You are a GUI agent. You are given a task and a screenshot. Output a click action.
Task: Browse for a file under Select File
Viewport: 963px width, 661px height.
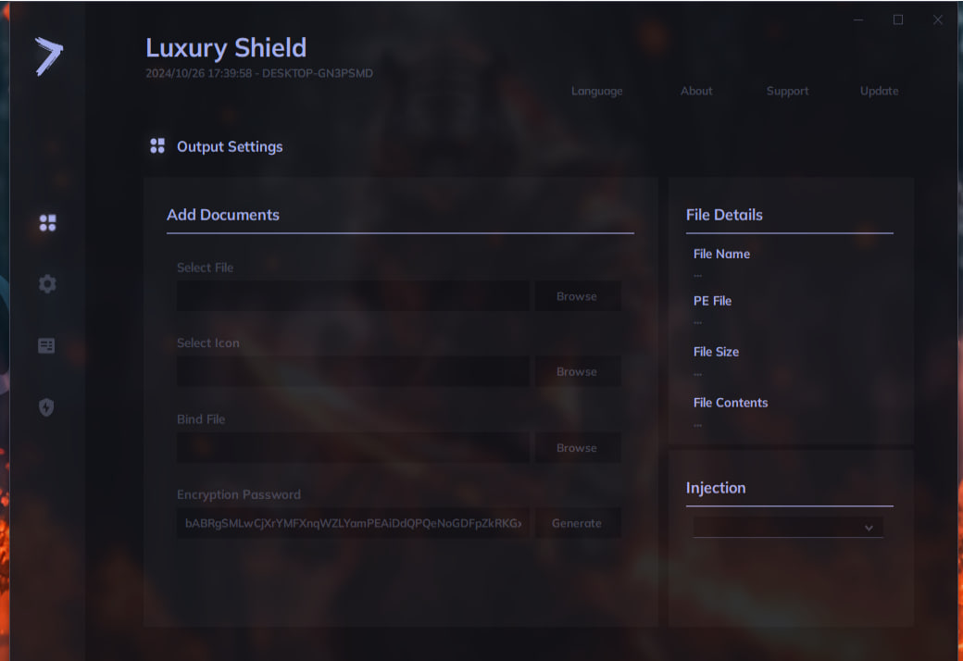(577, 296)
